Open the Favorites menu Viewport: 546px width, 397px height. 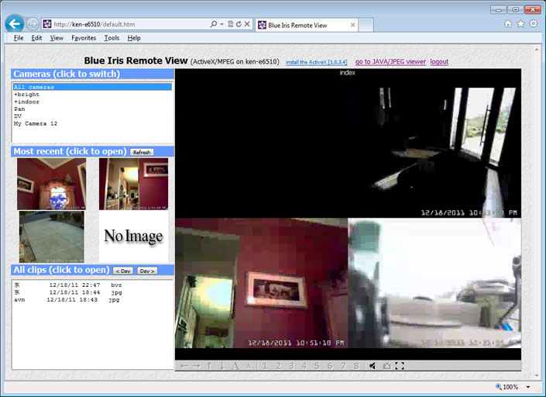click(x=84, y=38)
